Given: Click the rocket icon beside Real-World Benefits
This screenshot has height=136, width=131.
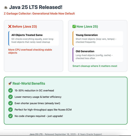Looking at the screenshot, I should pyautogui.click(x=10, y=83).
